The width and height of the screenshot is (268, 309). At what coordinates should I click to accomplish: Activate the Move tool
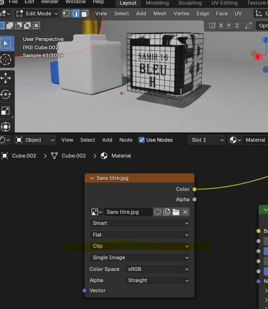[x=6, y=78]
